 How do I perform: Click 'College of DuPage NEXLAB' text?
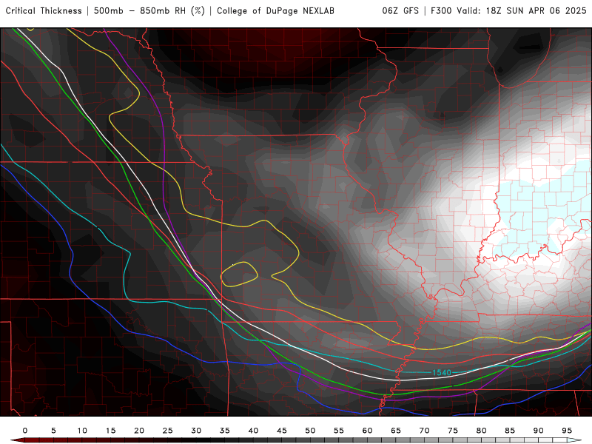(275, 11)
